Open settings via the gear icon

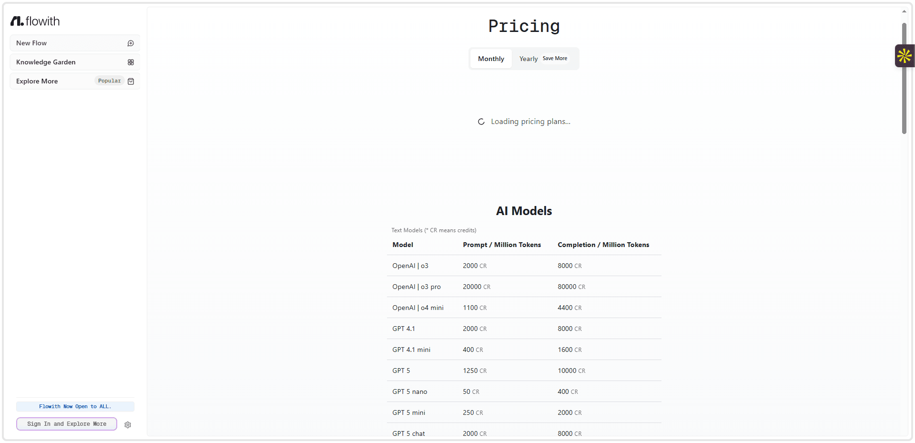tap(128, 425)
